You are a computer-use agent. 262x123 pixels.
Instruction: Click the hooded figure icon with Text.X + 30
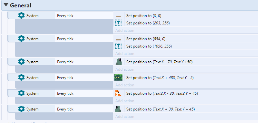tap(118, 109)
